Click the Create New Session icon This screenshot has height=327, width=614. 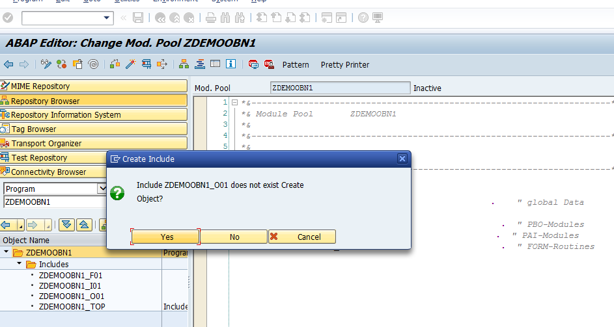click(x=327, y=18)
